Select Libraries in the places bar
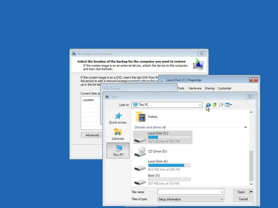Viewport: 278px width, 208px height. coord(118,134)
